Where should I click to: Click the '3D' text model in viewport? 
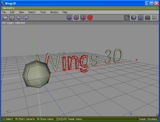114,56
